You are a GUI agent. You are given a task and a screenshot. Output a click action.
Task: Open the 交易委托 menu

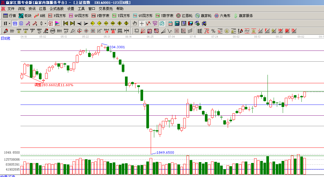click(x=105, y=9)
